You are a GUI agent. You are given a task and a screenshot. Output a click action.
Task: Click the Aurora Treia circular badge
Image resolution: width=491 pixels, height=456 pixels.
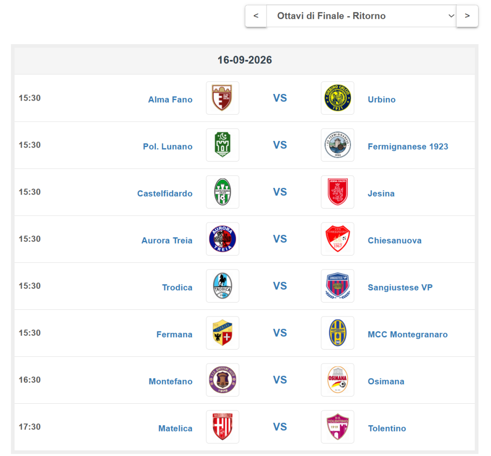222,239
